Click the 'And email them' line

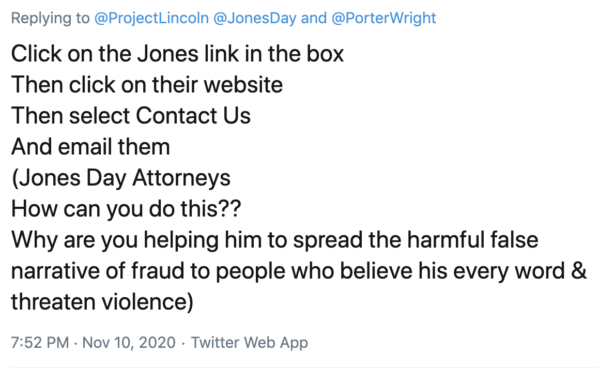[x=90, y=147]
